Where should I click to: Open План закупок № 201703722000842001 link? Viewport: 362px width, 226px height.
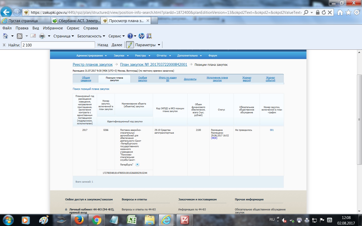coord(154,65)
